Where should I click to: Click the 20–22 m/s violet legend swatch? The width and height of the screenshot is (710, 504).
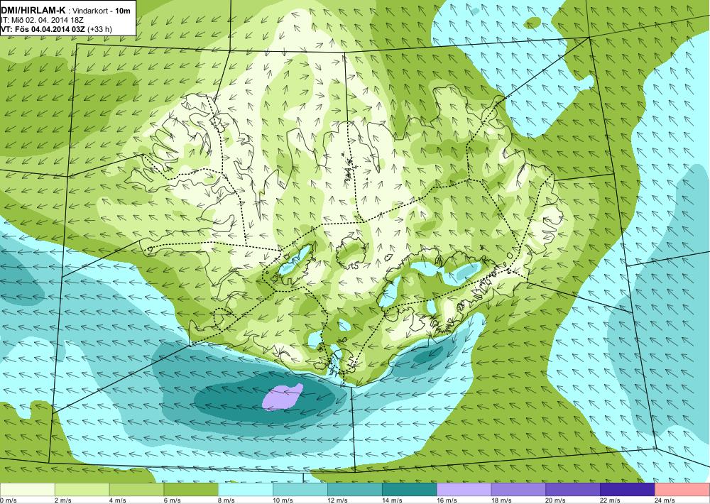[x=573, y=490]
